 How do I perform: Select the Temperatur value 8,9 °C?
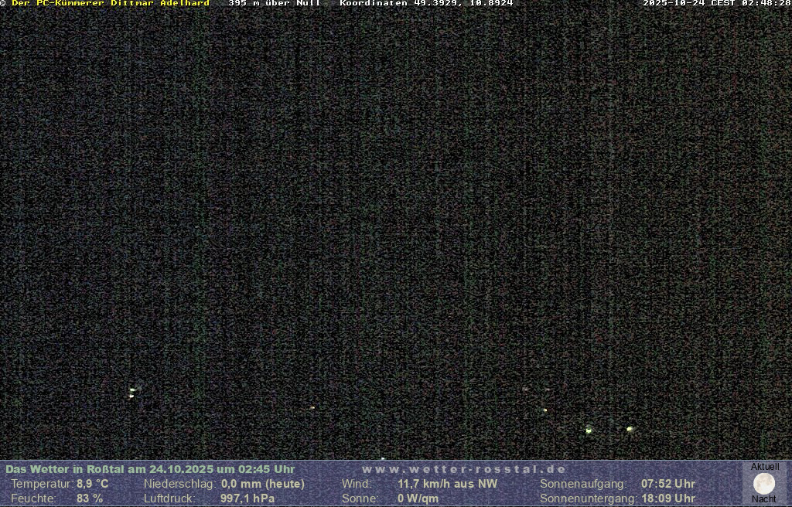(92, 484)
